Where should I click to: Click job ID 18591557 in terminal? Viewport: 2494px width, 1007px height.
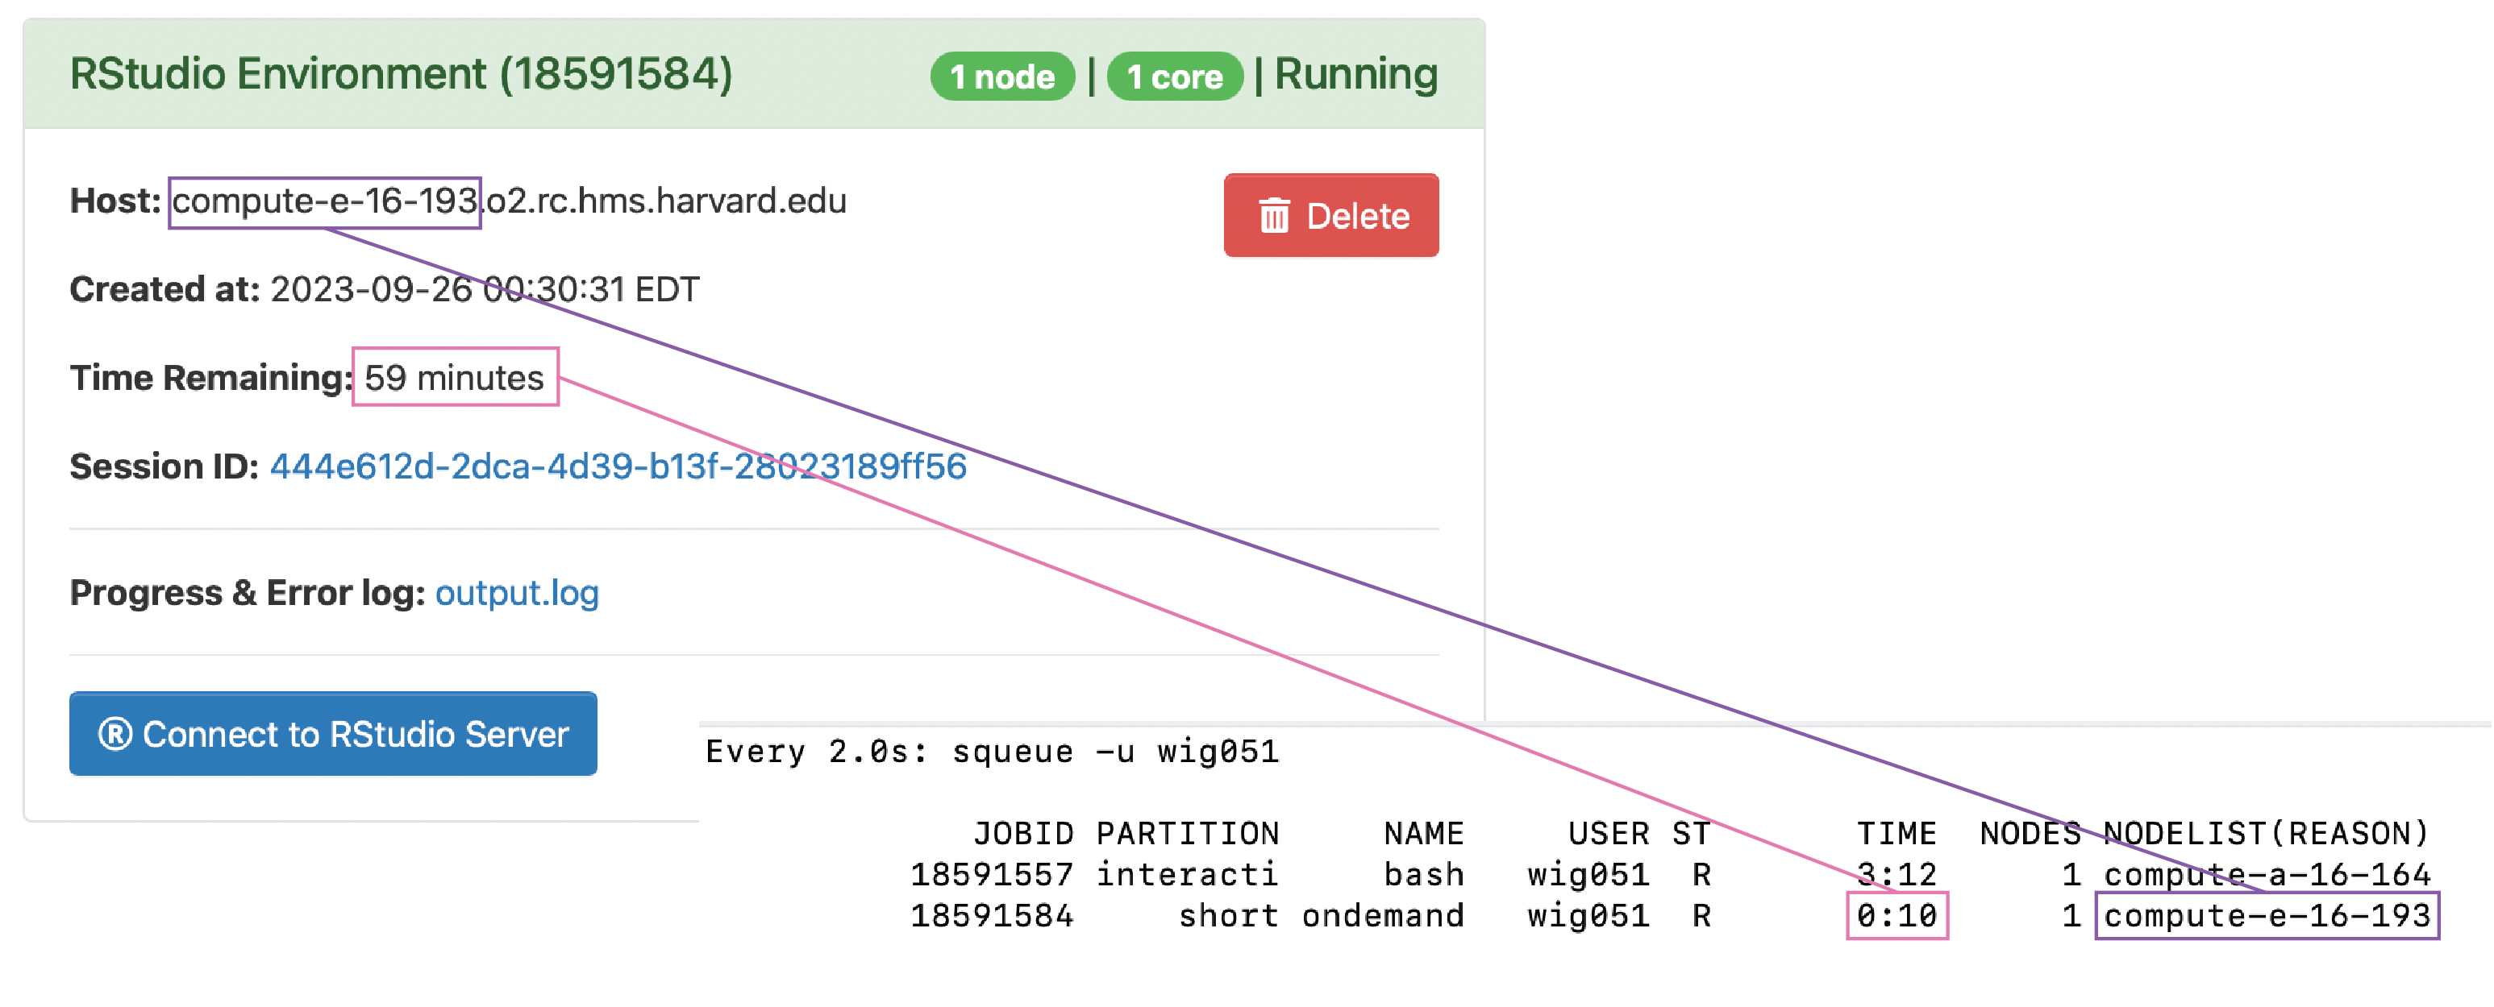(x=992, y=874)
